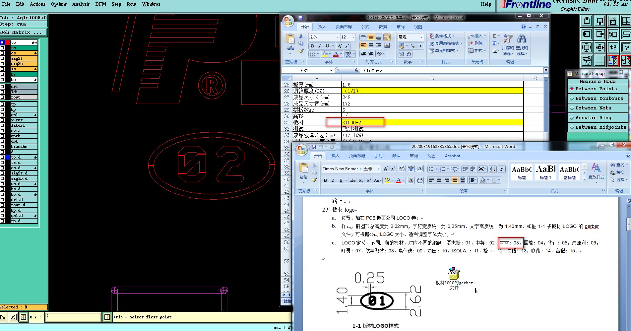Click the Word subscript icon
This screenshot has width=631, height=331.
pyautogui.click(x=361, y=180)
